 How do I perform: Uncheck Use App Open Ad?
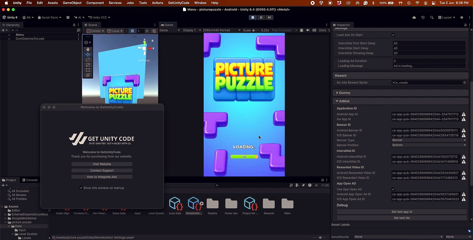tap(393, 189)
